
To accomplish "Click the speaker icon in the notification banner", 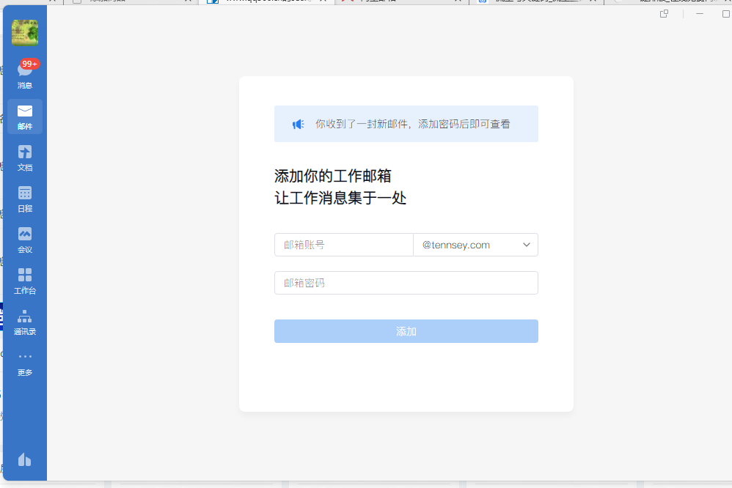I will (296, 124).
